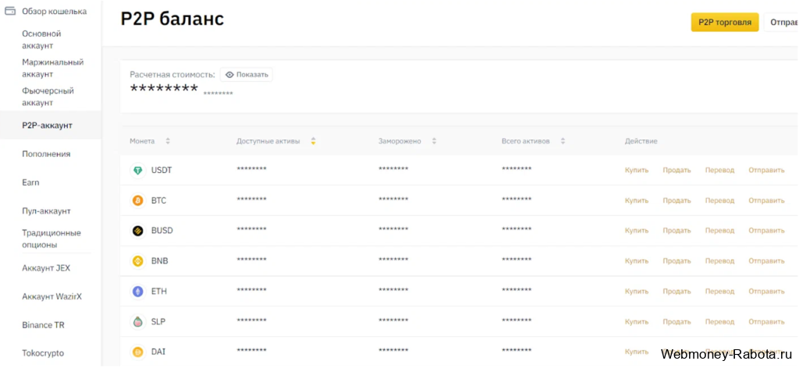Click the USDT coin name text

tap(162, 171)
